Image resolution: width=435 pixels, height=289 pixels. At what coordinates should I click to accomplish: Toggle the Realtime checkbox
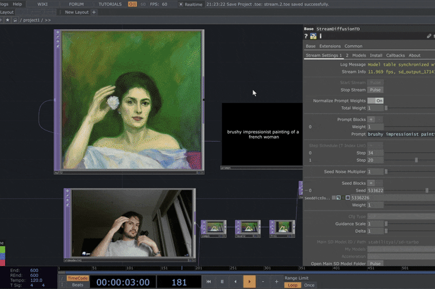pos(181,4)
